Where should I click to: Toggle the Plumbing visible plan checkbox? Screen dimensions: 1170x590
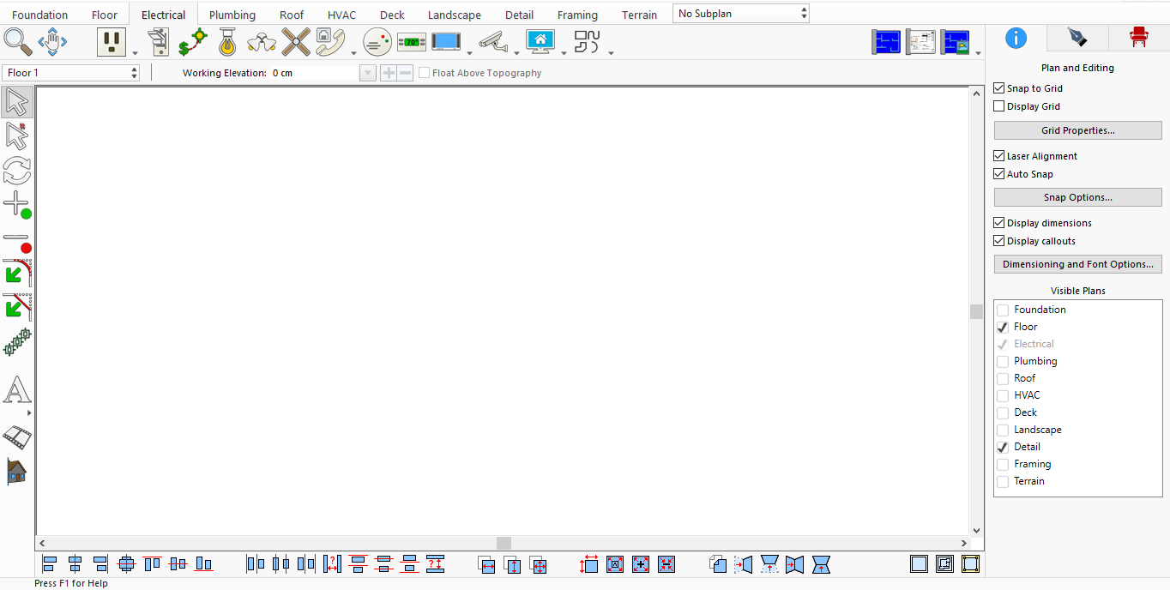pos(1003,361)
